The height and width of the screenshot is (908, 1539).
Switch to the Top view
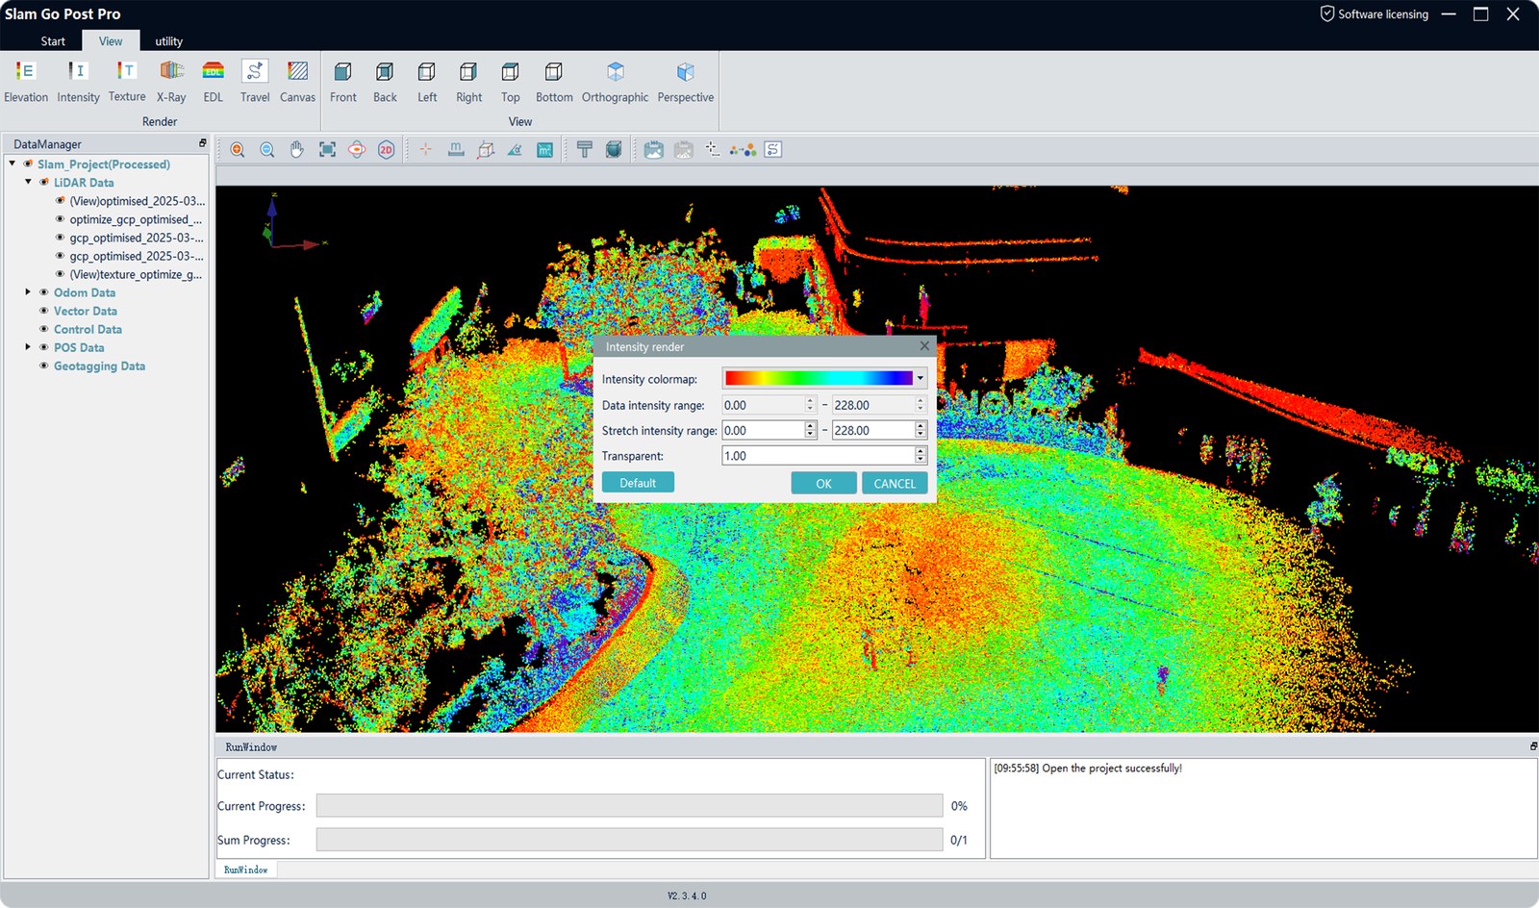click(x=510, y=82)
